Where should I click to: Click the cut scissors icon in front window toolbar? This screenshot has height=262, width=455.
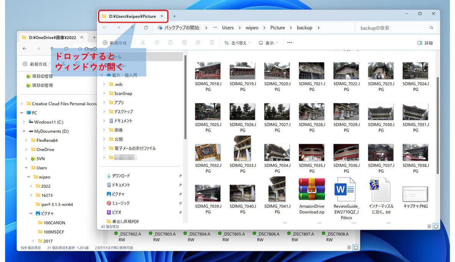click(143, 43)
